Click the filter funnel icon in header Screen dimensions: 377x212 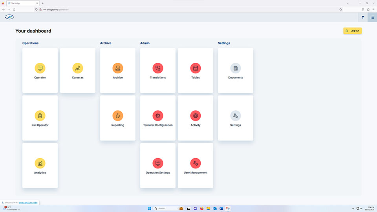coord(363,17)
